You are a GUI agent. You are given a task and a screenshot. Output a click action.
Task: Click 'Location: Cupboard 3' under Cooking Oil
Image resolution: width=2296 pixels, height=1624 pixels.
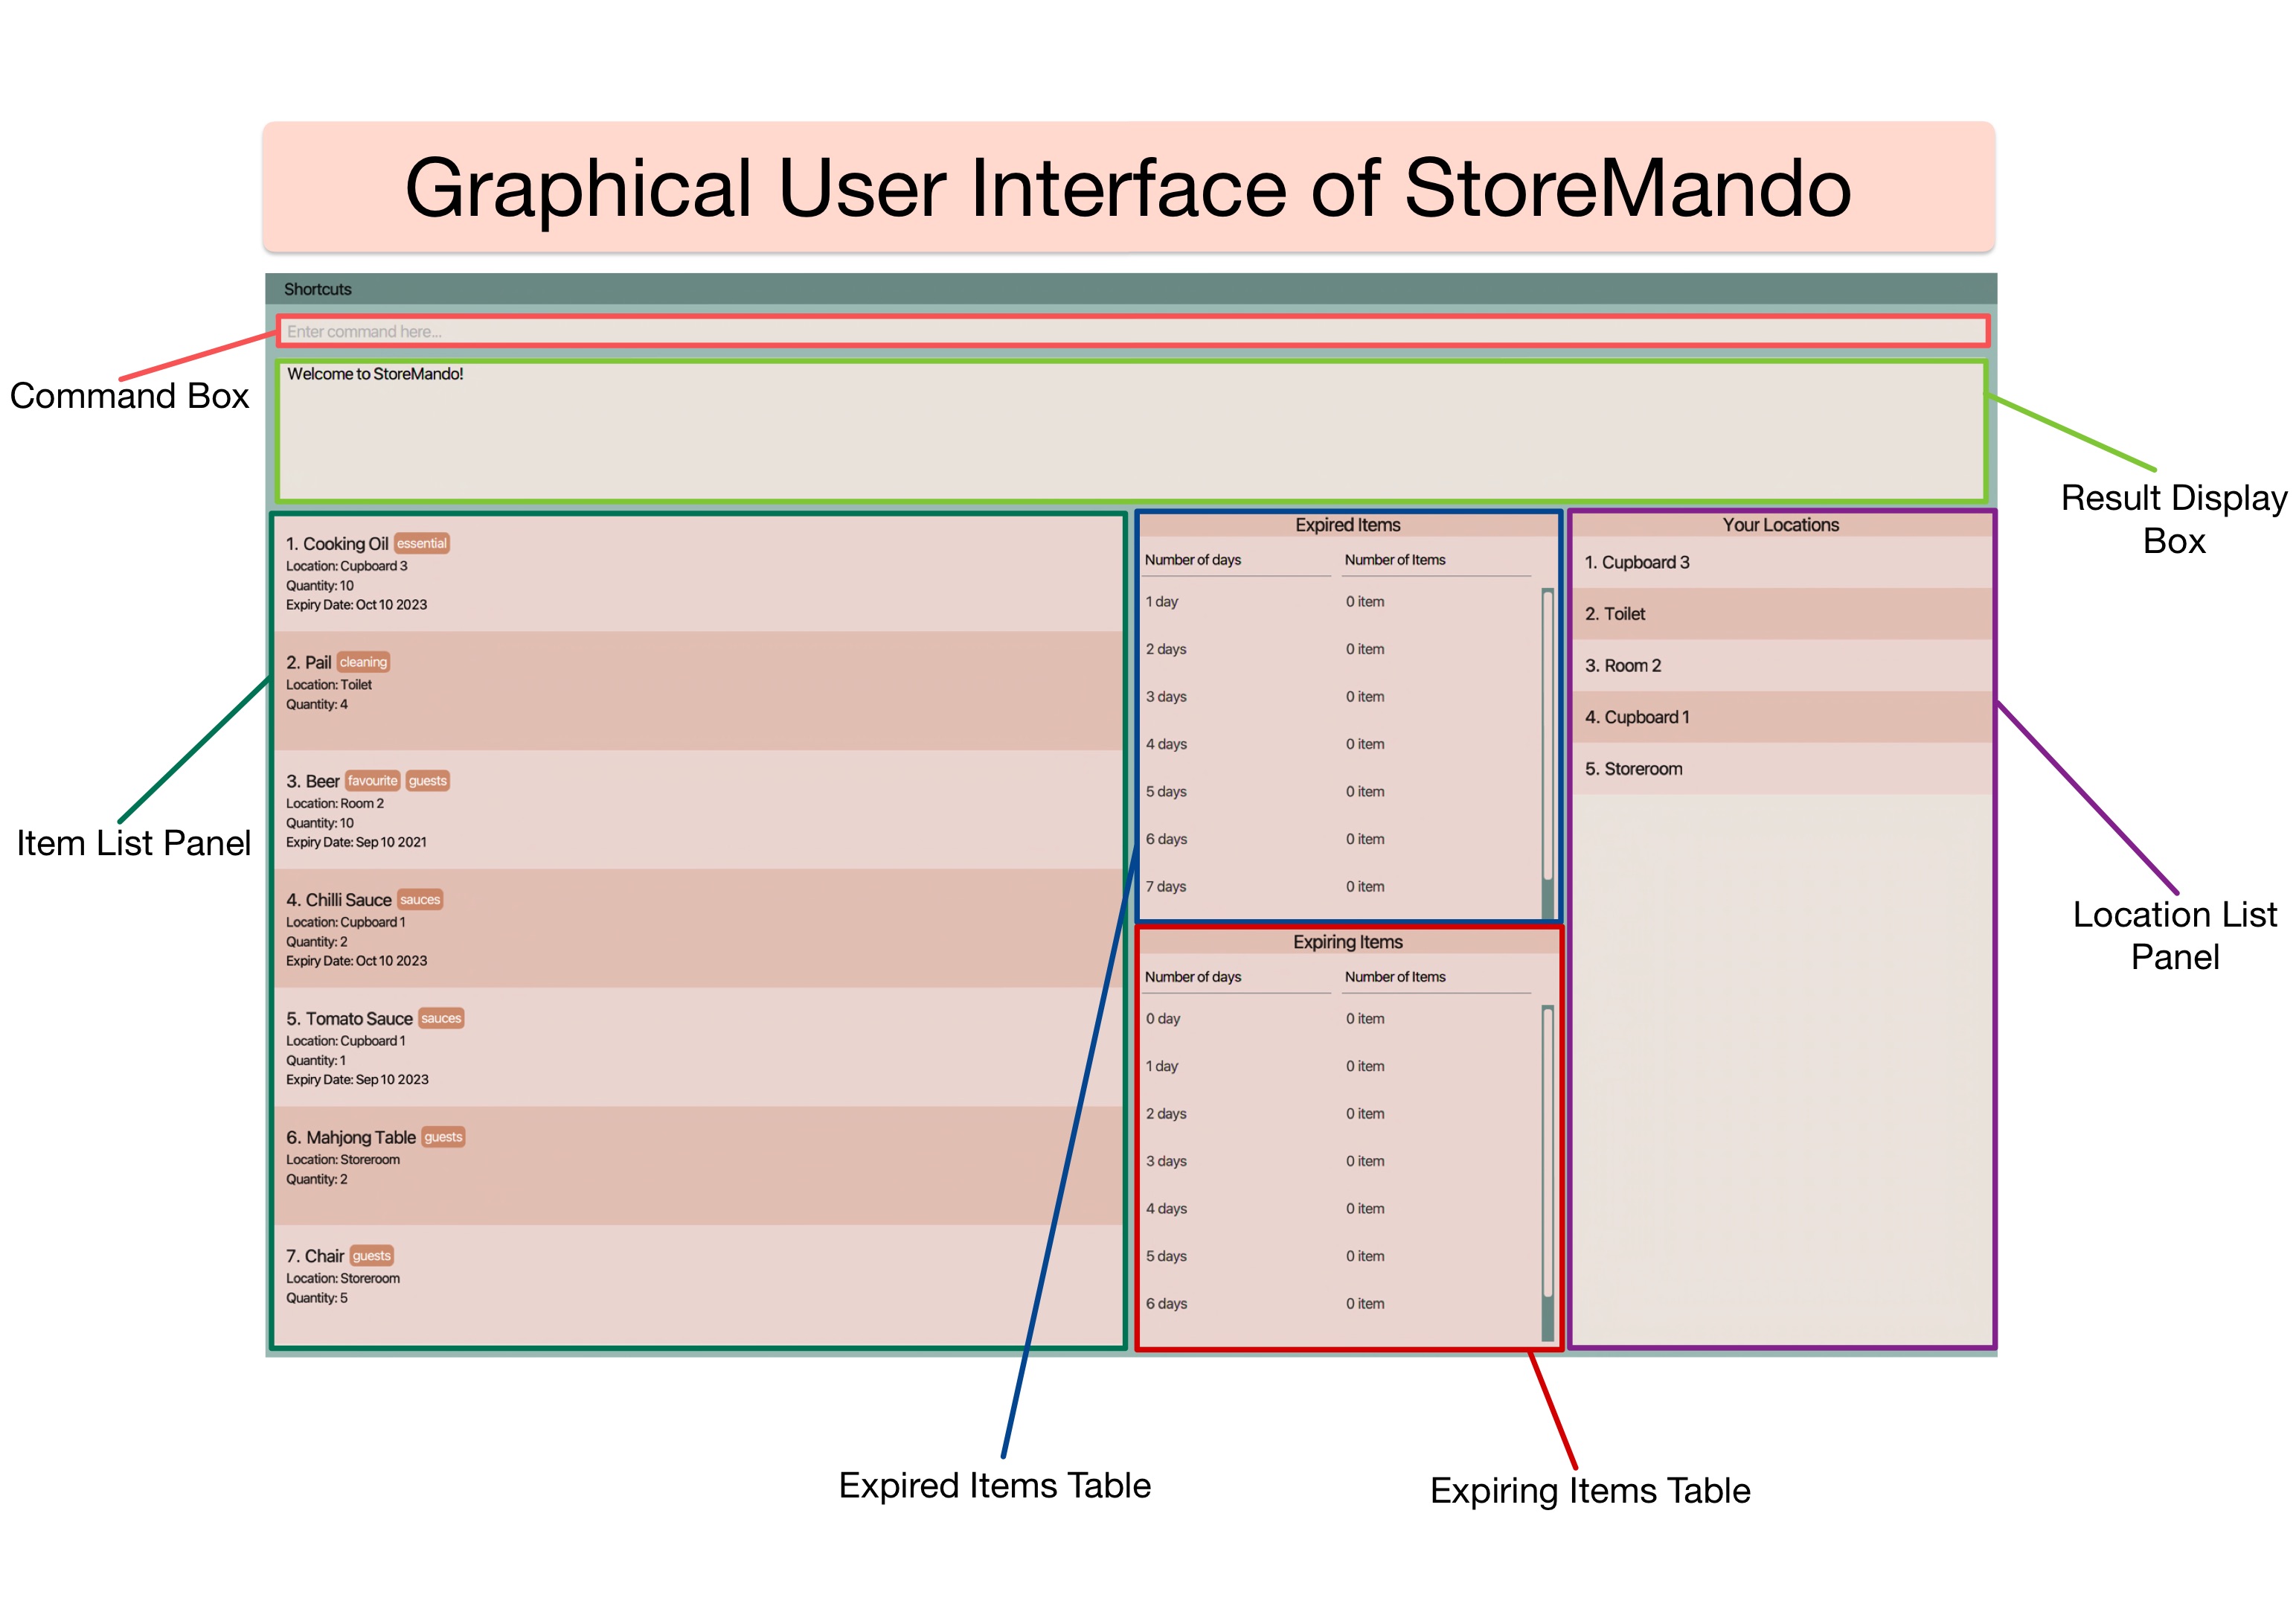tap(347, 566)
